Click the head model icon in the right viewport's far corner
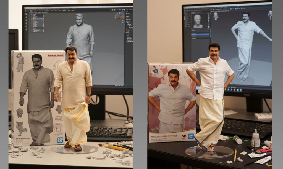 click(269, 15)
